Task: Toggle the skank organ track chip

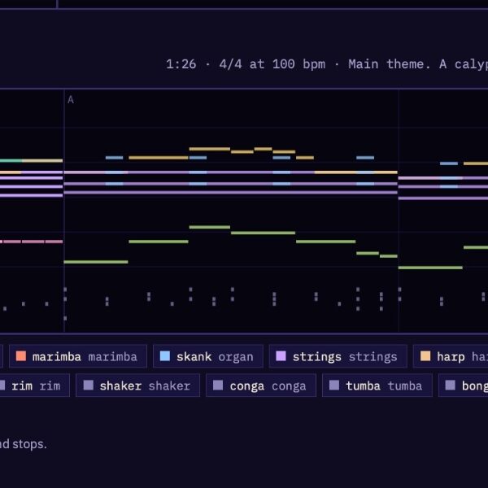Action: [x=208, y=356]
